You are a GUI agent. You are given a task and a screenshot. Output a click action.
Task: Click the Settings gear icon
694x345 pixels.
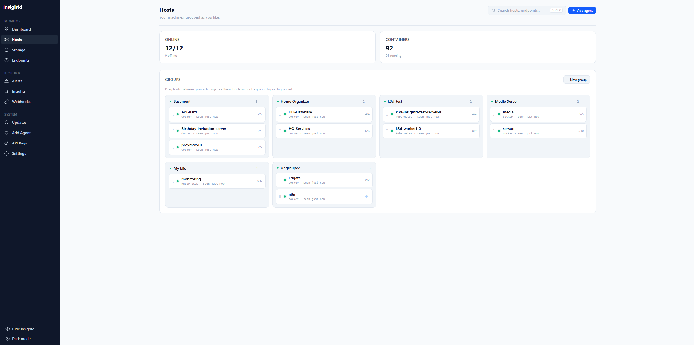pyautogui.click(x=7, y=153)
